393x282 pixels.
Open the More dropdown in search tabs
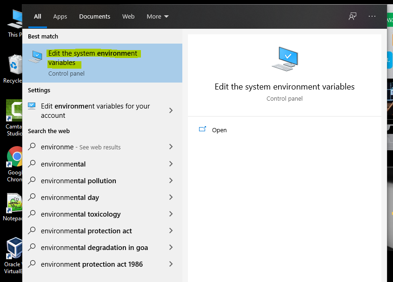157,16
